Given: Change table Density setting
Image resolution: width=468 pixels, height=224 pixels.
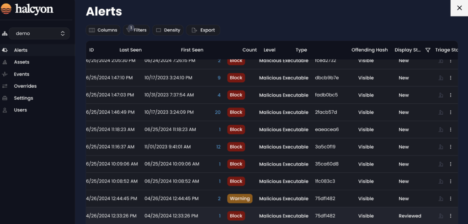Looking at the screenshot, I should tap(168, 30).
